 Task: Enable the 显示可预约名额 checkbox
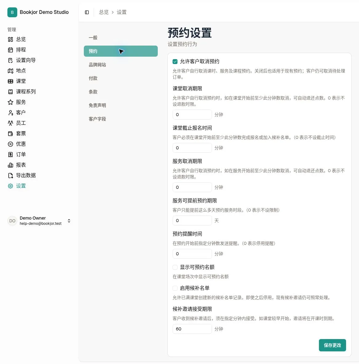point(175,267)
